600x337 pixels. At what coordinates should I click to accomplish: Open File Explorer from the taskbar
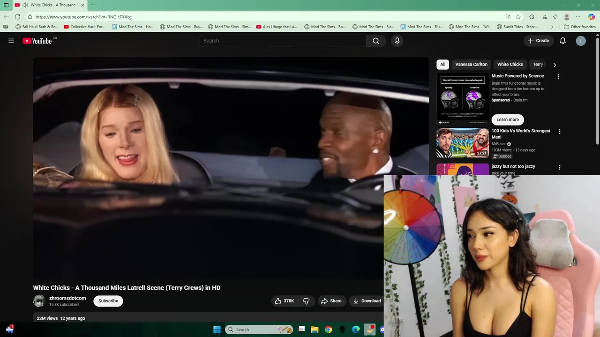click(x=315, y=330)
